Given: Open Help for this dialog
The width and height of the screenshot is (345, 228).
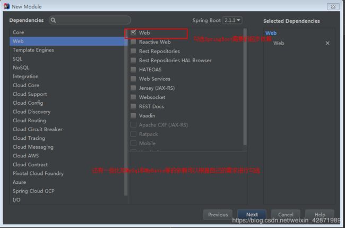Looking at the screenshot, I should [x=320, y=215].
